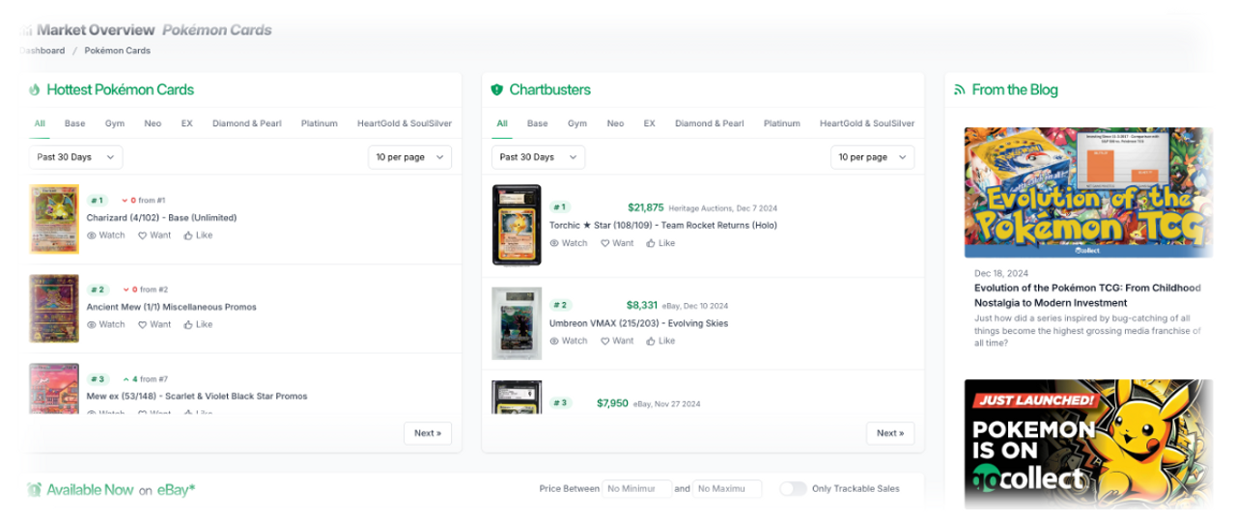Click the thumbs-up Like icon for Charizard (4/102)
The image size is (1236, 520).
(x=188, y=235)
